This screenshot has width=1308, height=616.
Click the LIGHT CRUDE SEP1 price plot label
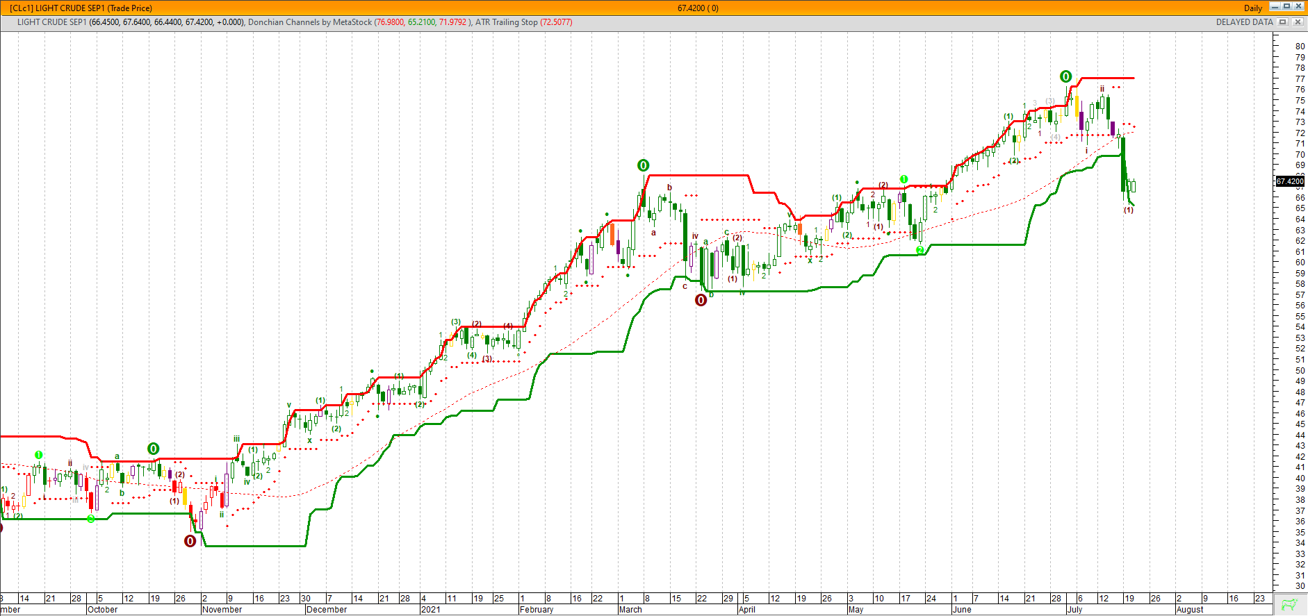[x=52, y=22]
